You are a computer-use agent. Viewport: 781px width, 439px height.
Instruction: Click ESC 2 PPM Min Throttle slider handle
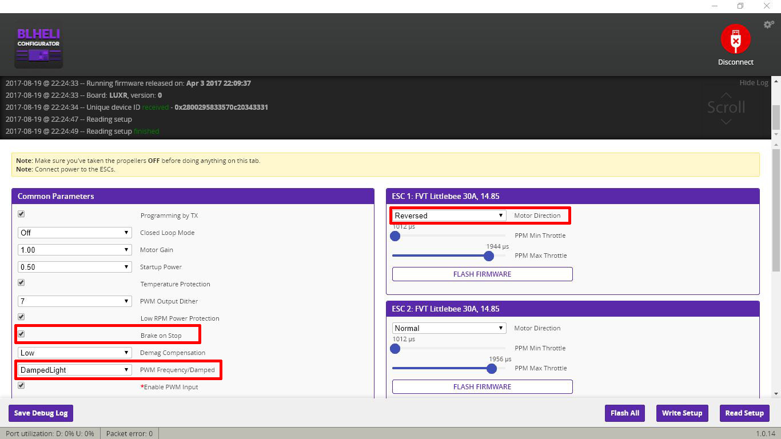pyautogui.click(x=395, y=348)
